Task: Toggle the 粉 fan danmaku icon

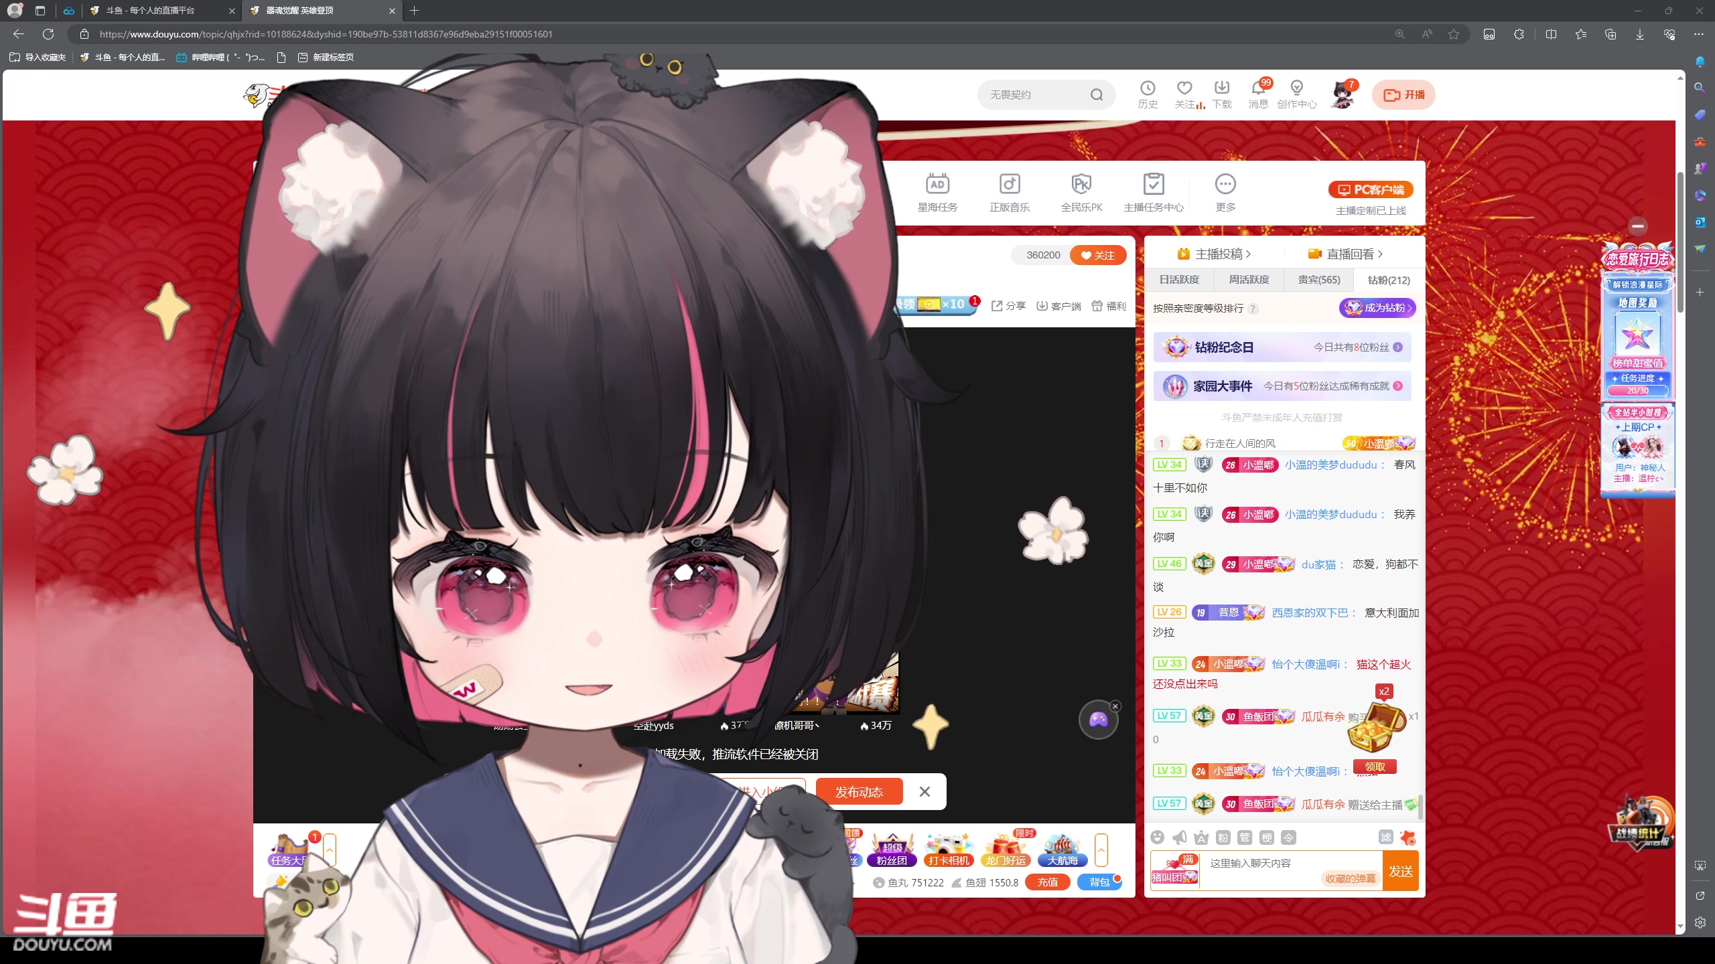Action: [x=1223, y=837]
